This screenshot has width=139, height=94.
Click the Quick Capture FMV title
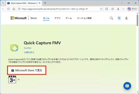click(42, 43)
